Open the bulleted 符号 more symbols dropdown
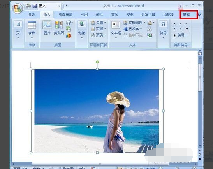The height and width of the screenshot is (169, 213). 181,35
